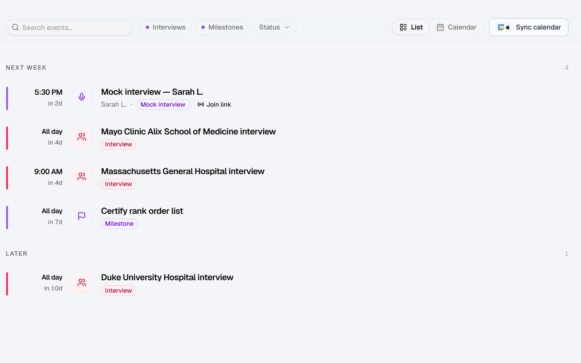The image size is (581, 363).
Task: Click the Sarah L. name under Mock interview
Action: (x=113, y=105)
